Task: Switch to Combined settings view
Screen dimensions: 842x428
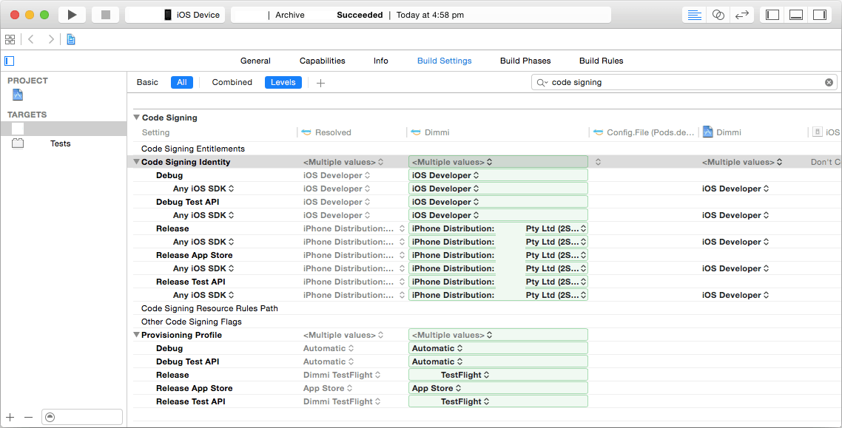Action: 232,82
